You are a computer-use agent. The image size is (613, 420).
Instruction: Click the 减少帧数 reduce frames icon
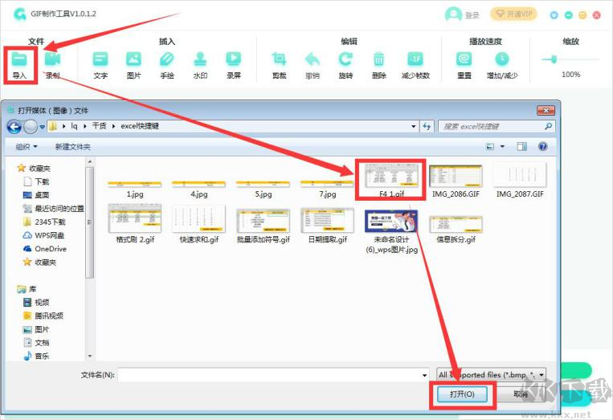point(415,59)
